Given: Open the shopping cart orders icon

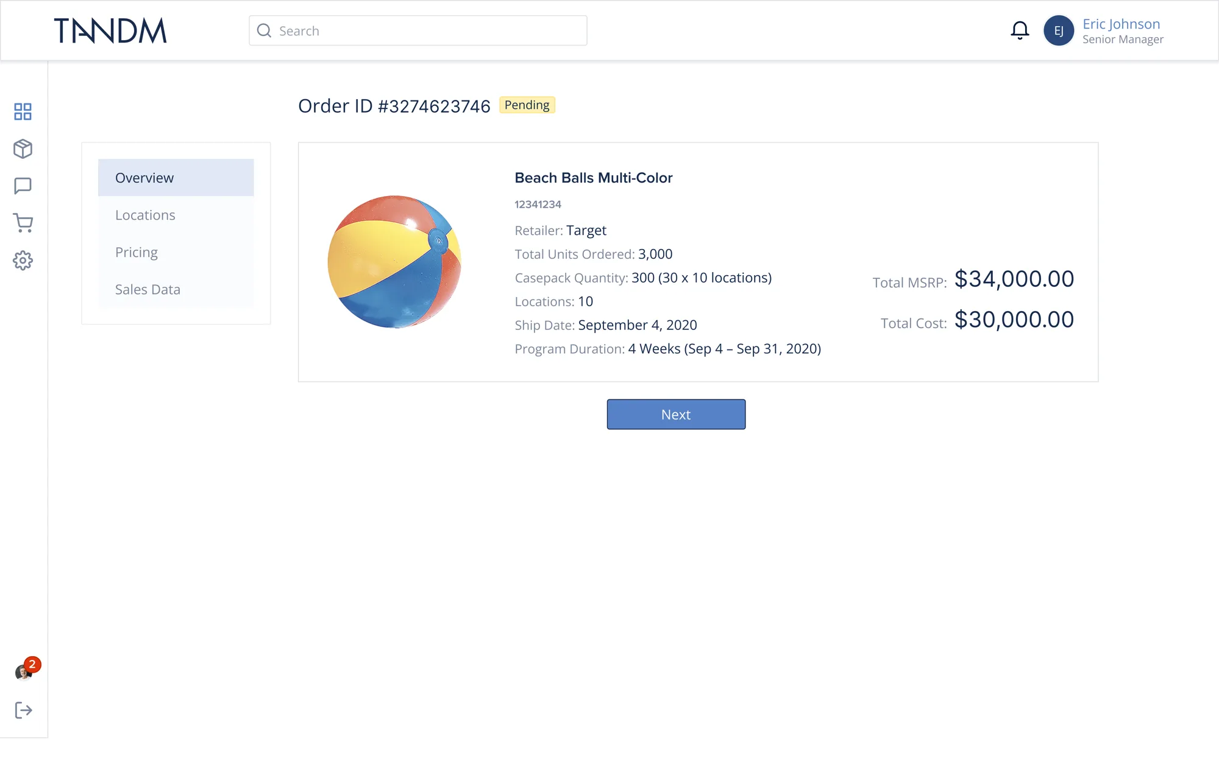Looking at the screenshot, I should [x=23, y=223].
